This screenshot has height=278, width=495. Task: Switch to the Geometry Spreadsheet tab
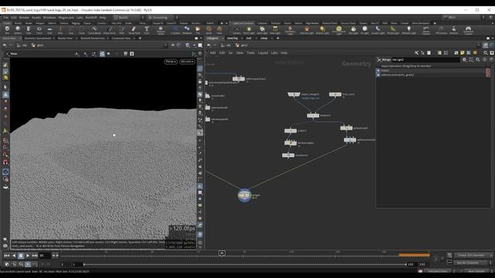pyautogui.click(x=38, y=38)
